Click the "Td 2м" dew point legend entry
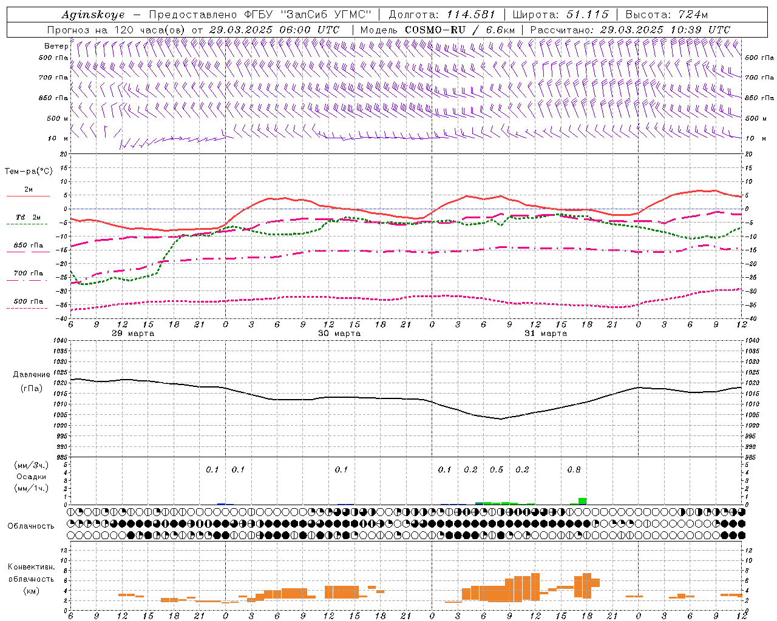Screen dimensions: 777x621 point(28,217)
